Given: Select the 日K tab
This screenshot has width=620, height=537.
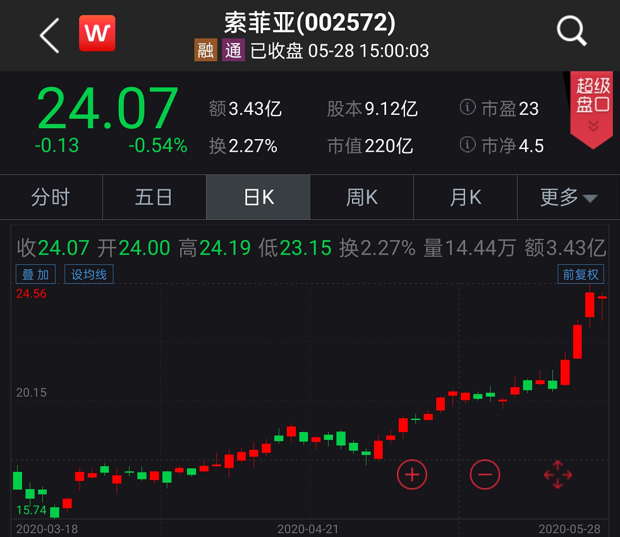Looking at the screenshot, I should (258, 197).
